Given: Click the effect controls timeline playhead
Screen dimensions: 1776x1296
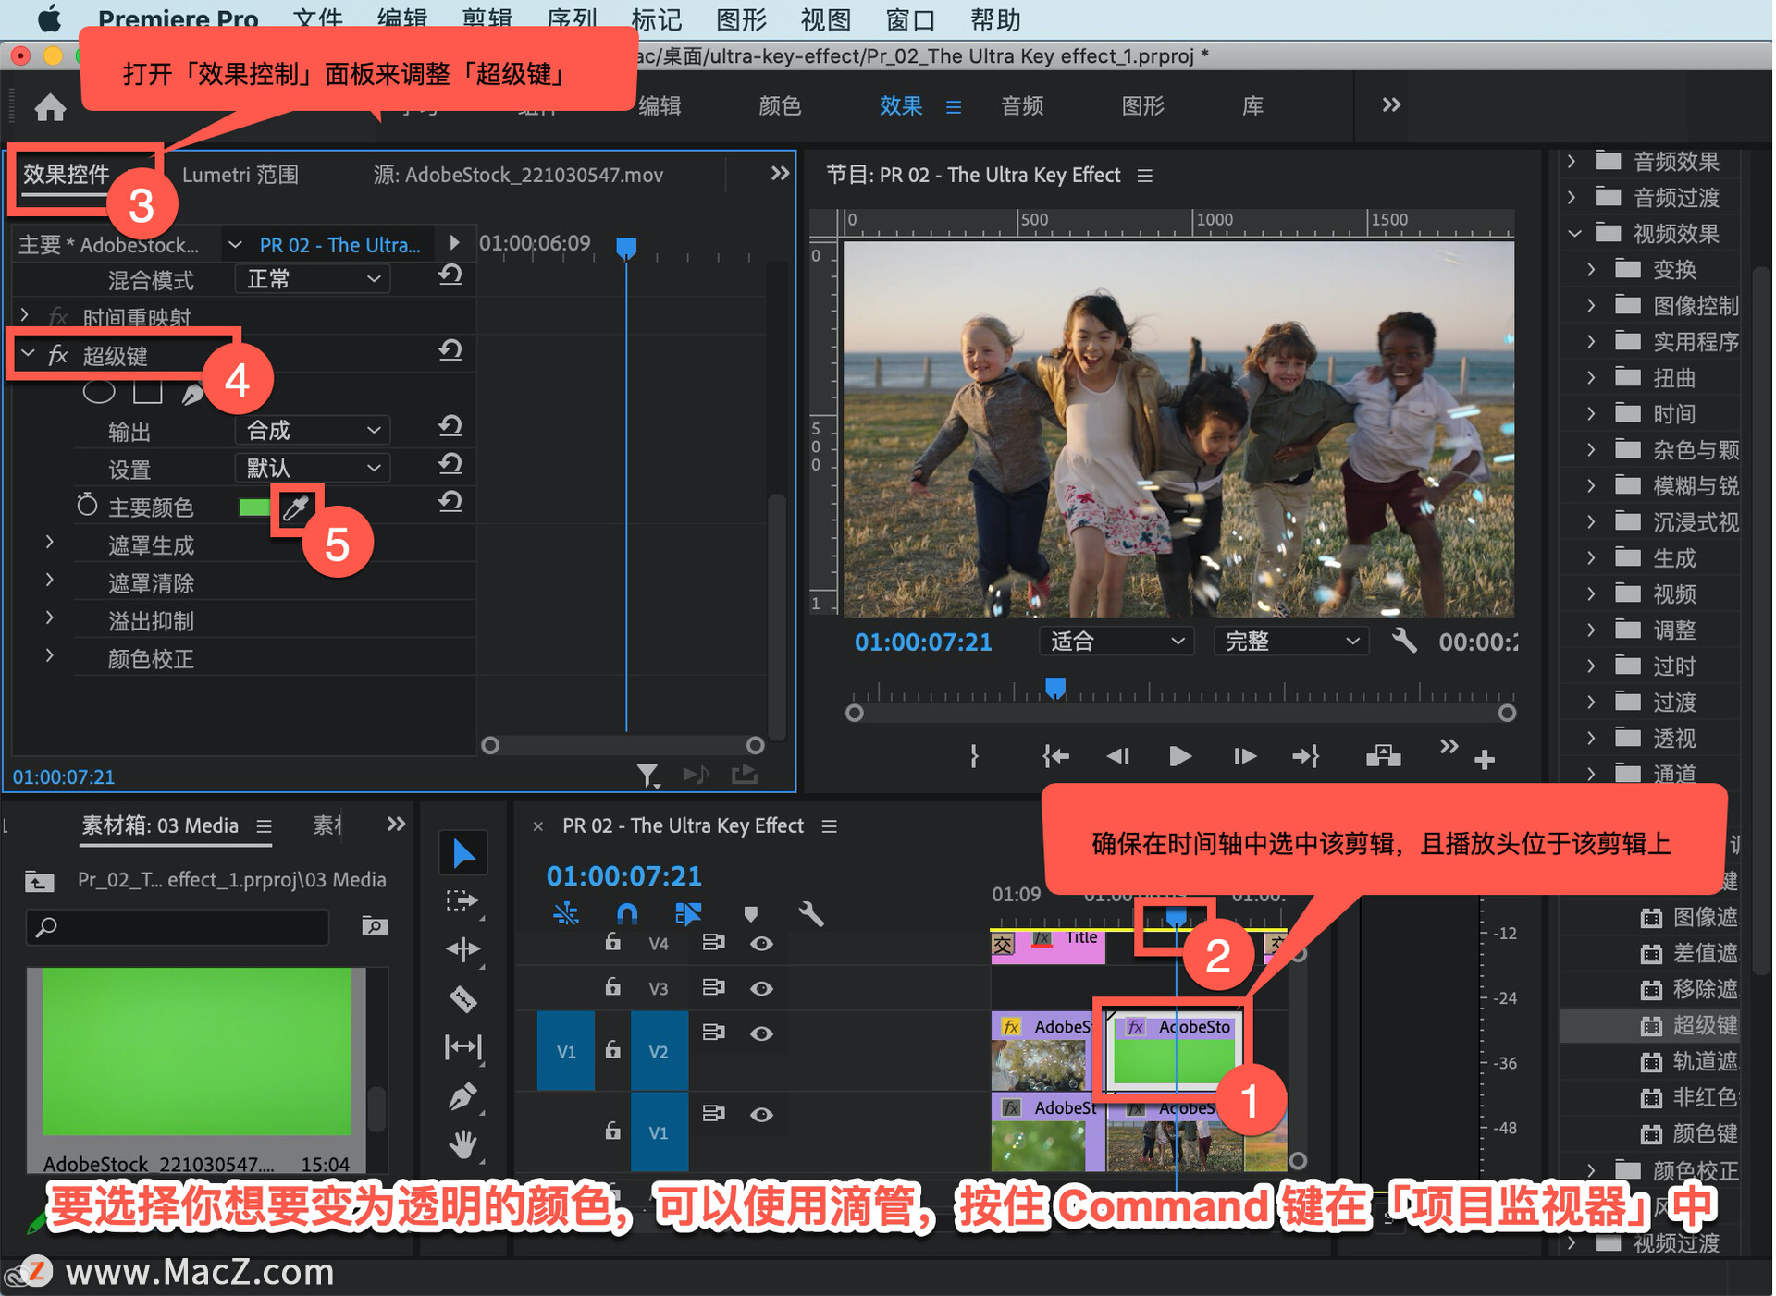Looking at the screenshot, I should click(626, 247).
